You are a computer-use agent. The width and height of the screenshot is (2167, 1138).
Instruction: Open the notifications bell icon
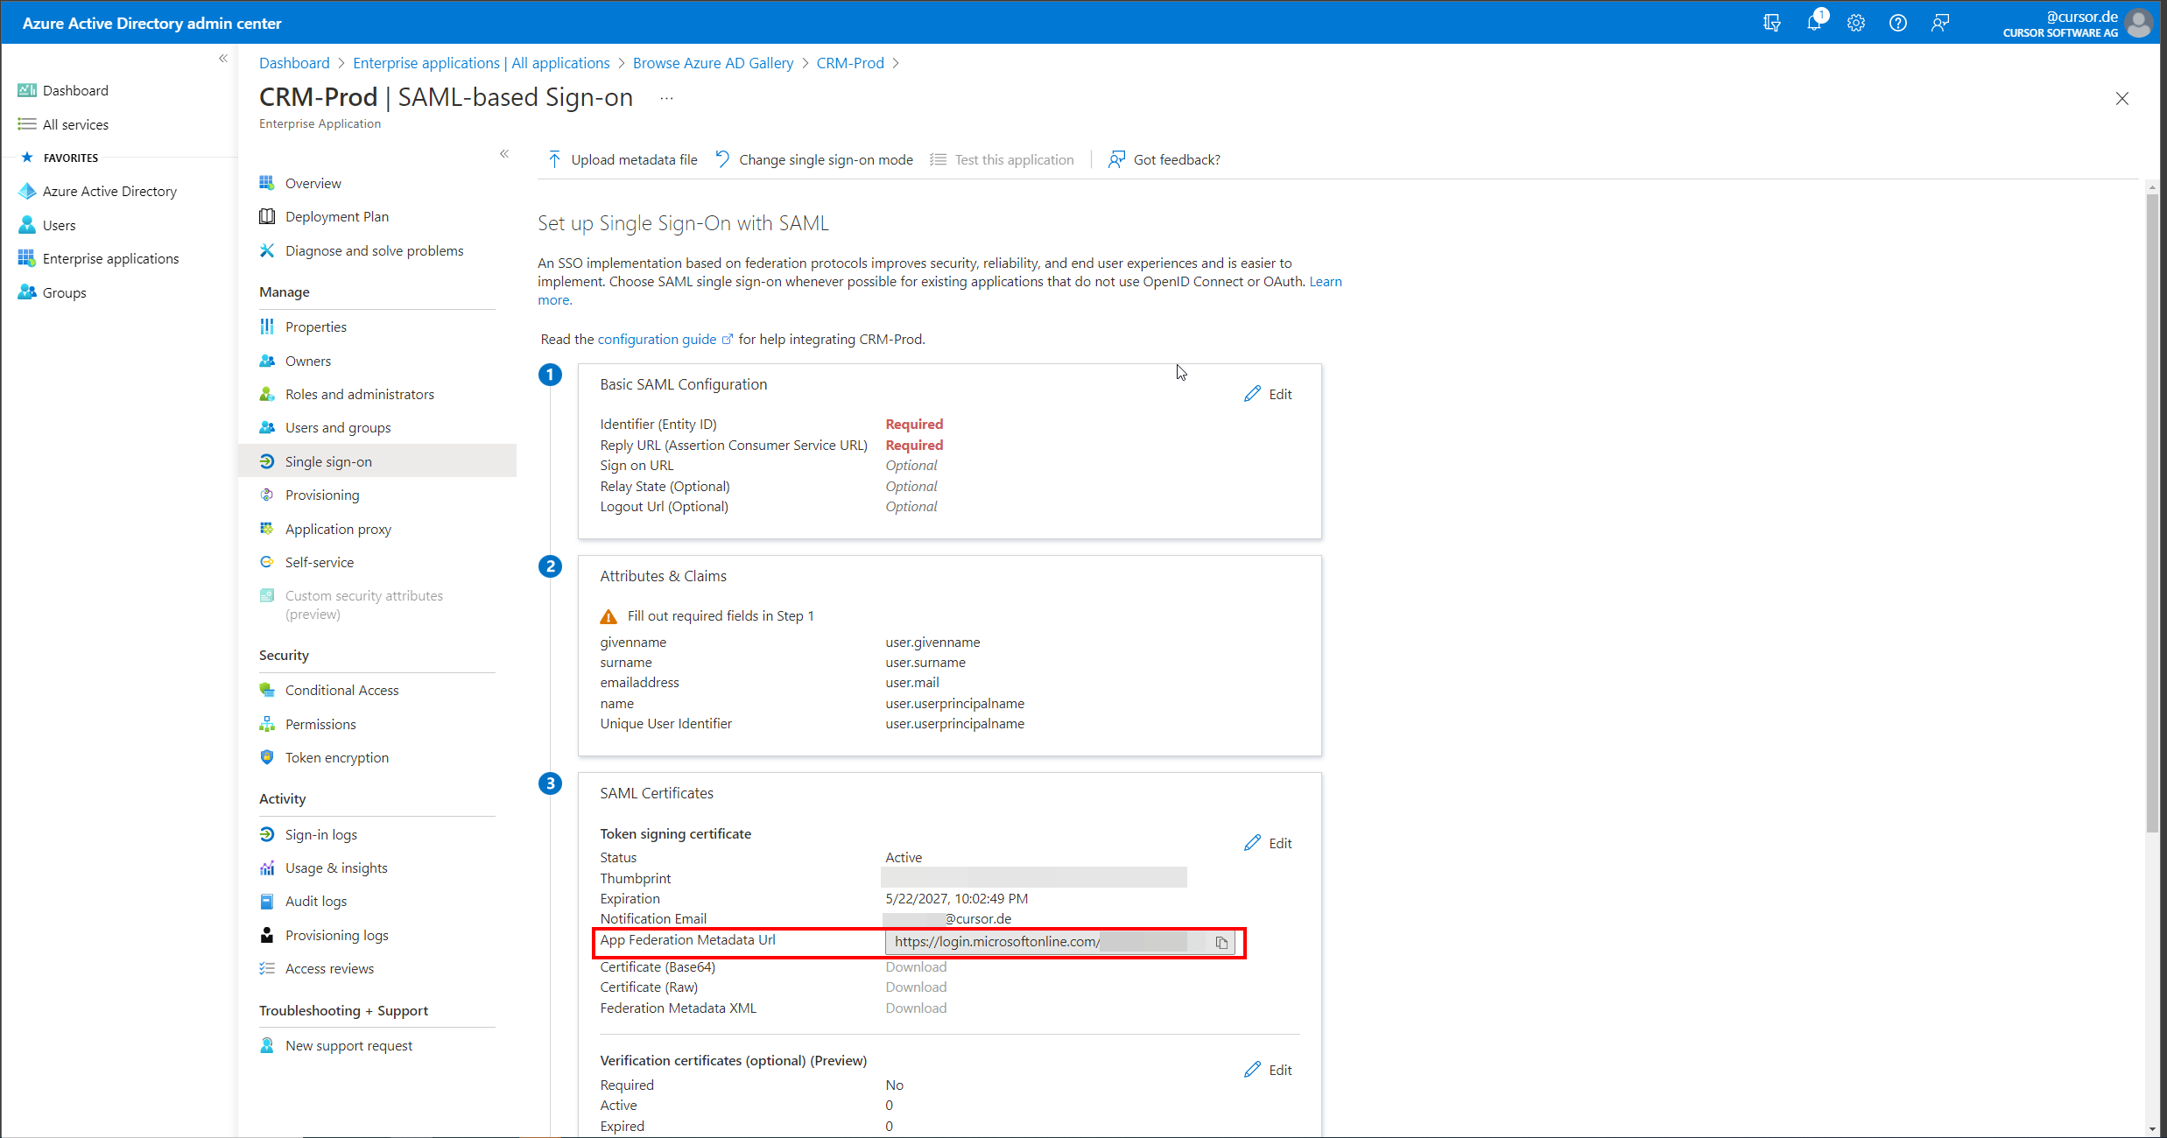tap(1815, 23)
